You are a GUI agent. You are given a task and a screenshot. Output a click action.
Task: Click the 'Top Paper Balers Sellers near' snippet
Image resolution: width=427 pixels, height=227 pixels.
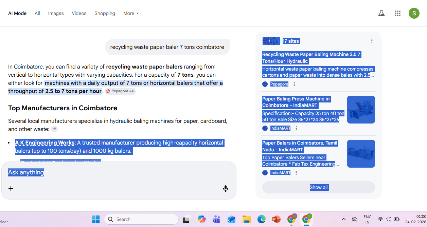pyautogui.click(x=301, y=161)
